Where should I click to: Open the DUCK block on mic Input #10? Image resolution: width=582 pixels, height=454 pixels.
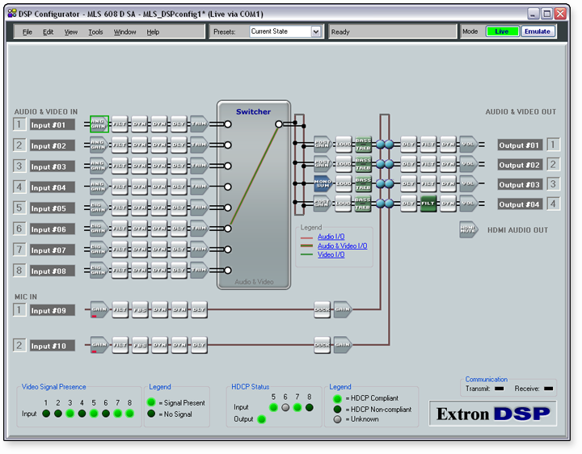pyautogui.click(x=323, y=345)
